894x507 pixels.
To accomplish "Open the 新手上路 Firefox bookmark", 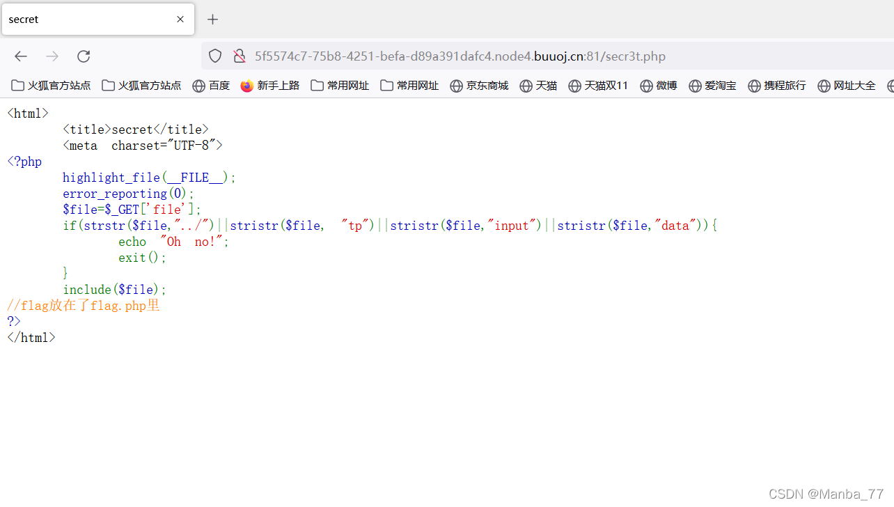I will tap(270, 86).
